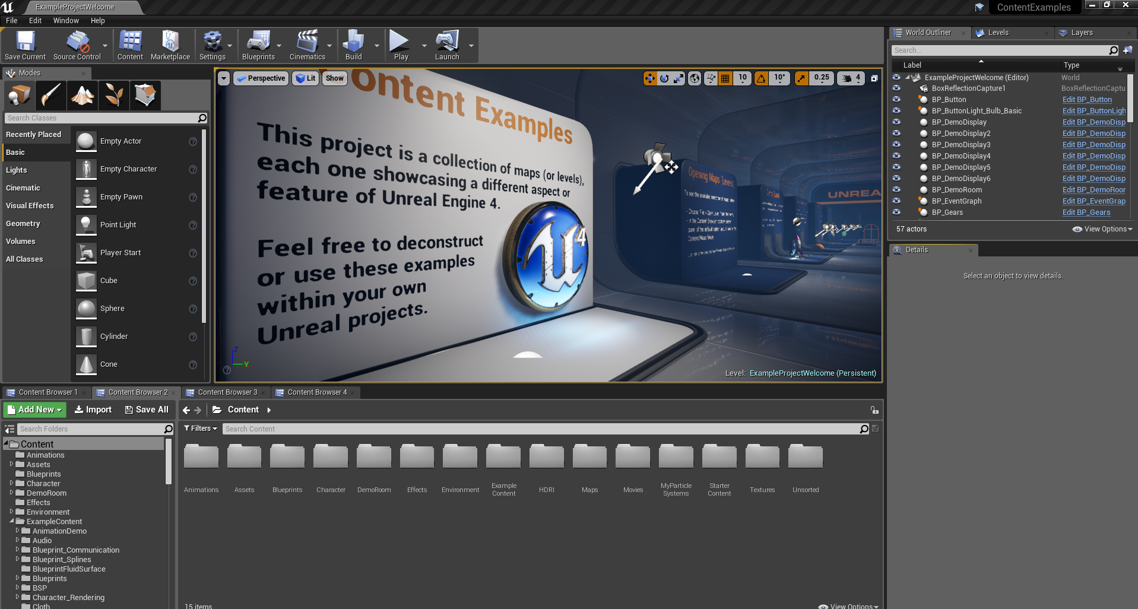Open the Show flags menu
Screen dimensions: 1138x609
click(335, 78)
